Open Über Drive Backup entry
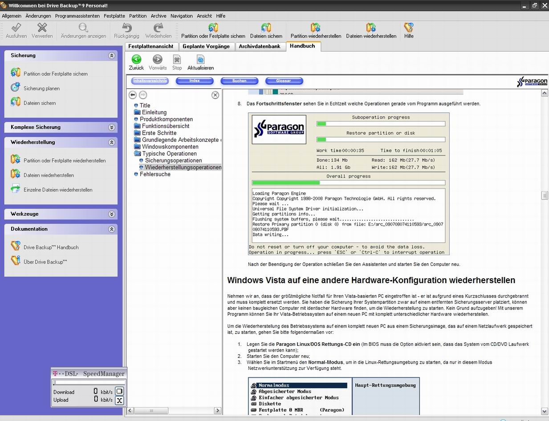The height and width of the screenshot is (421, 549). [x=45, y=262]
